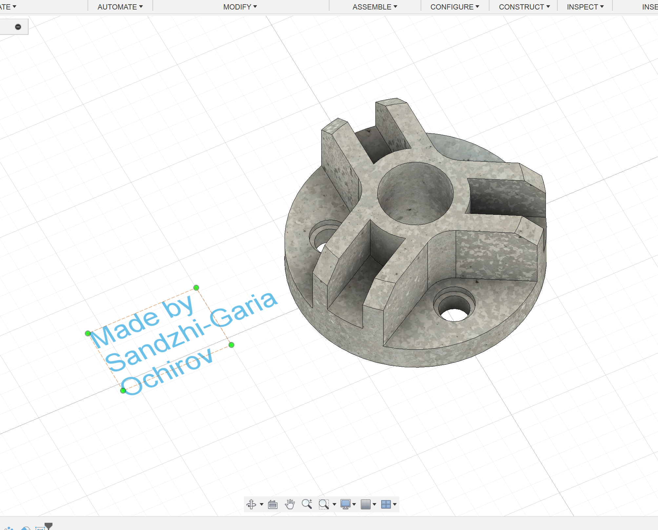Click the green handle above the word 'by'
The height and width of the screenshot is (530, 658).
196,288
